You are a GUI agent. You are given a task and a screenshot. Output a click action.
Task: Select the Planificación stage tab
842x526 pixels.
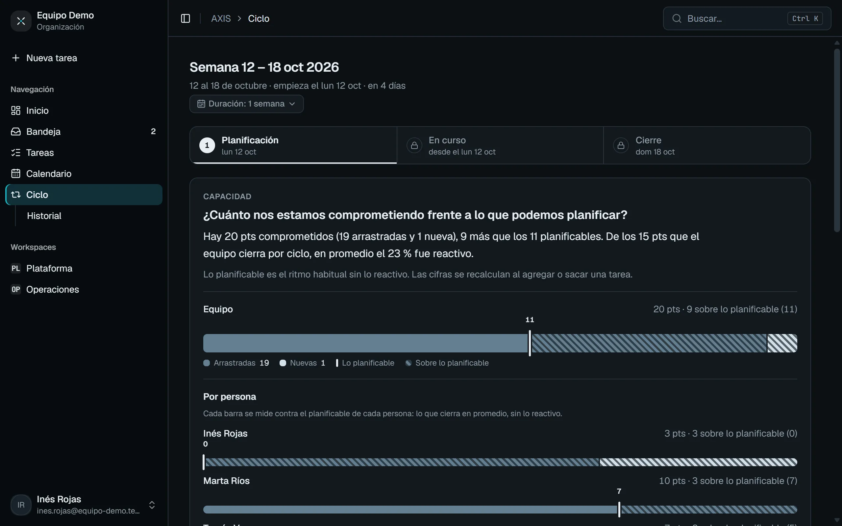coord(293,145)
